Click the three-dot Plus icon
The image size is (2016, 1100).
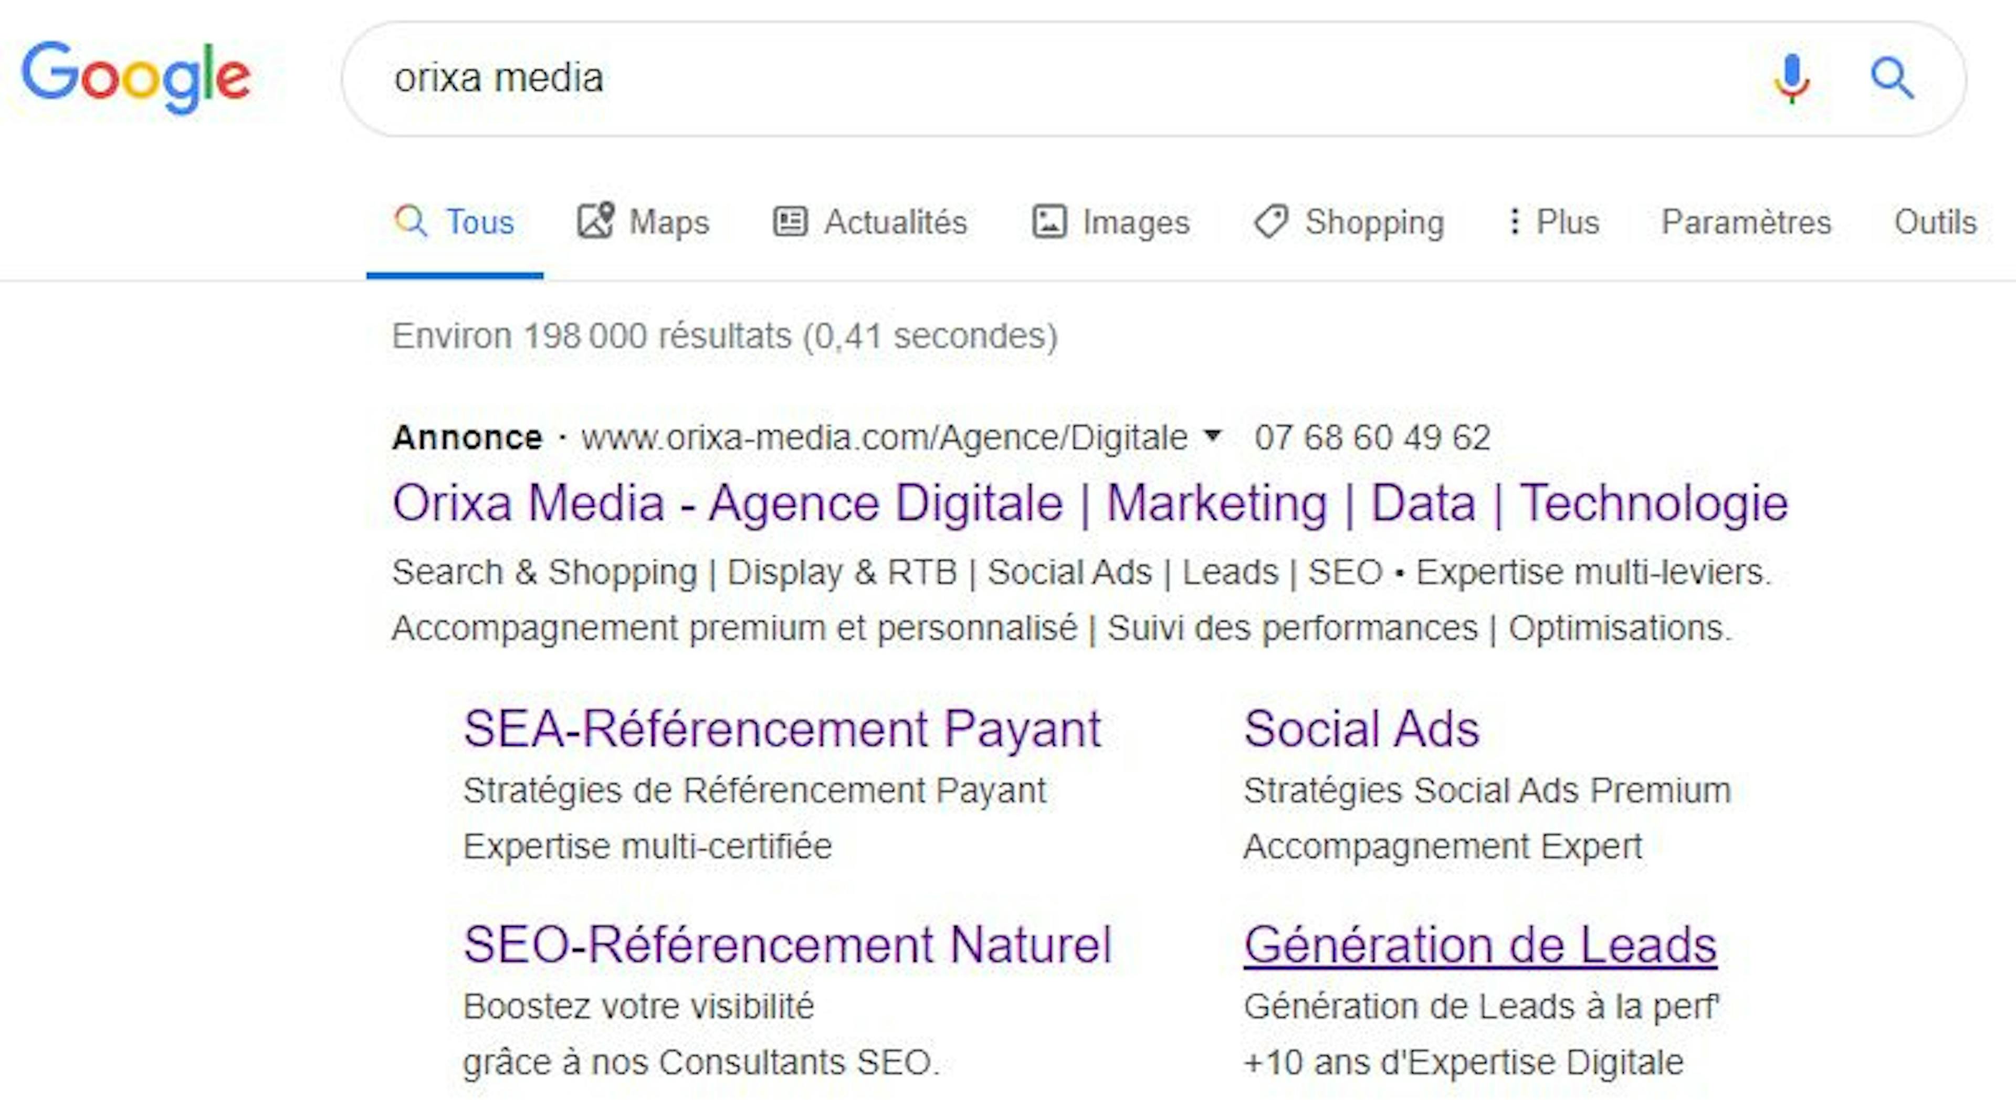[x=1515, y=221]
